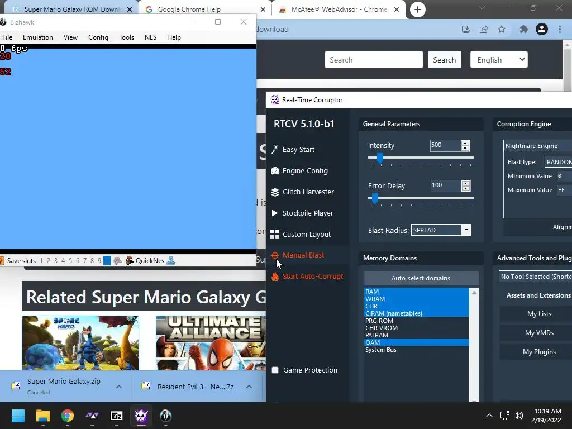Open Bizhawk Config menu

98,37
